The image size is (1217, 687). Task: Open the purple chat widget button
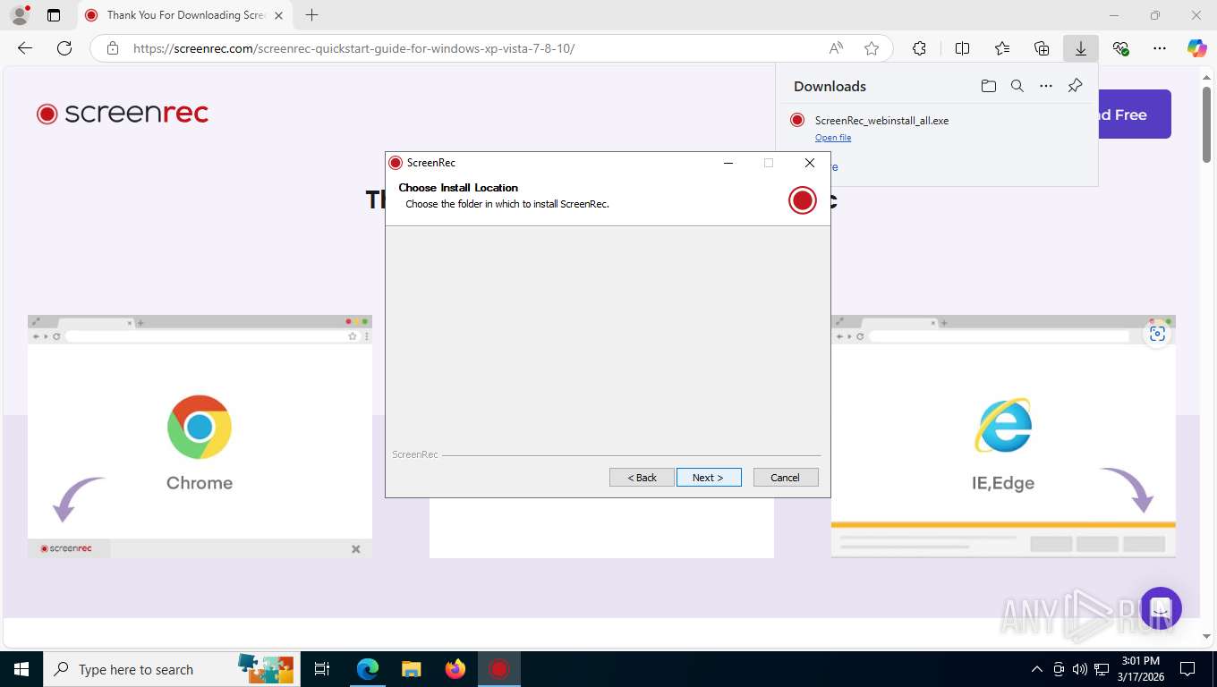coord(1162,608)
